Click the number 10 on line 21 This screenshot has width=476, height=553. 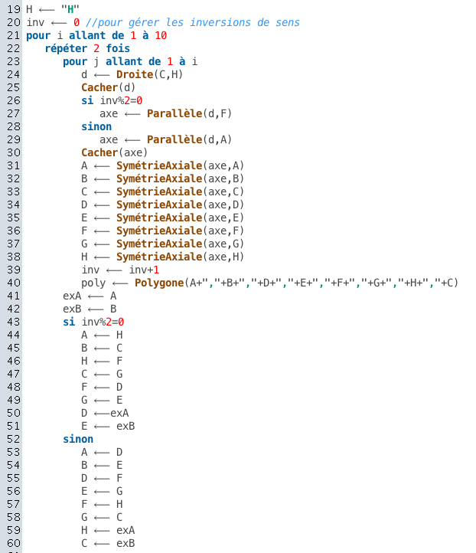(x=161, y=35)
